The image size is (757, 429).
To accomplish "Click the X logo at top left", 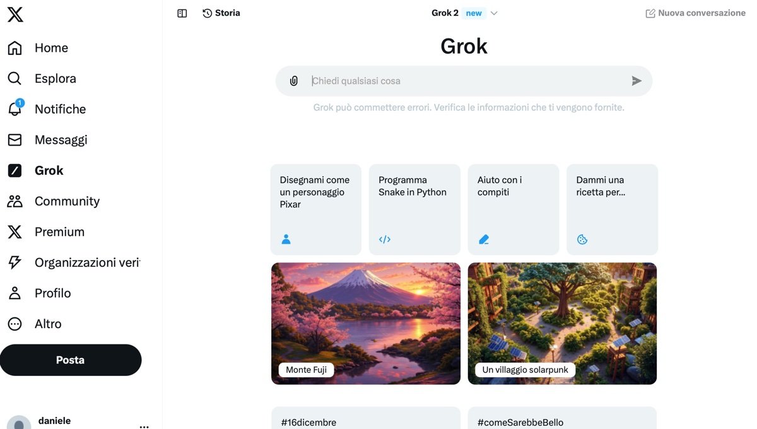I will [x=15, y=15].
